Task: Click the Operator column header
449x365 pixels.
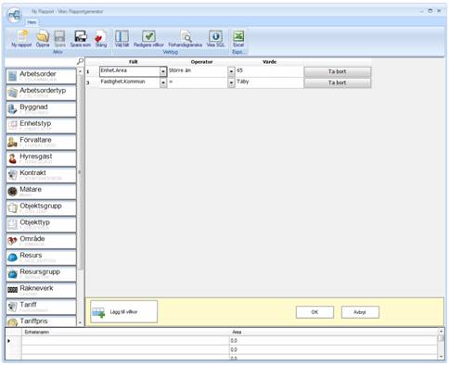Action: pyautogui.click(x=201, y=62)
